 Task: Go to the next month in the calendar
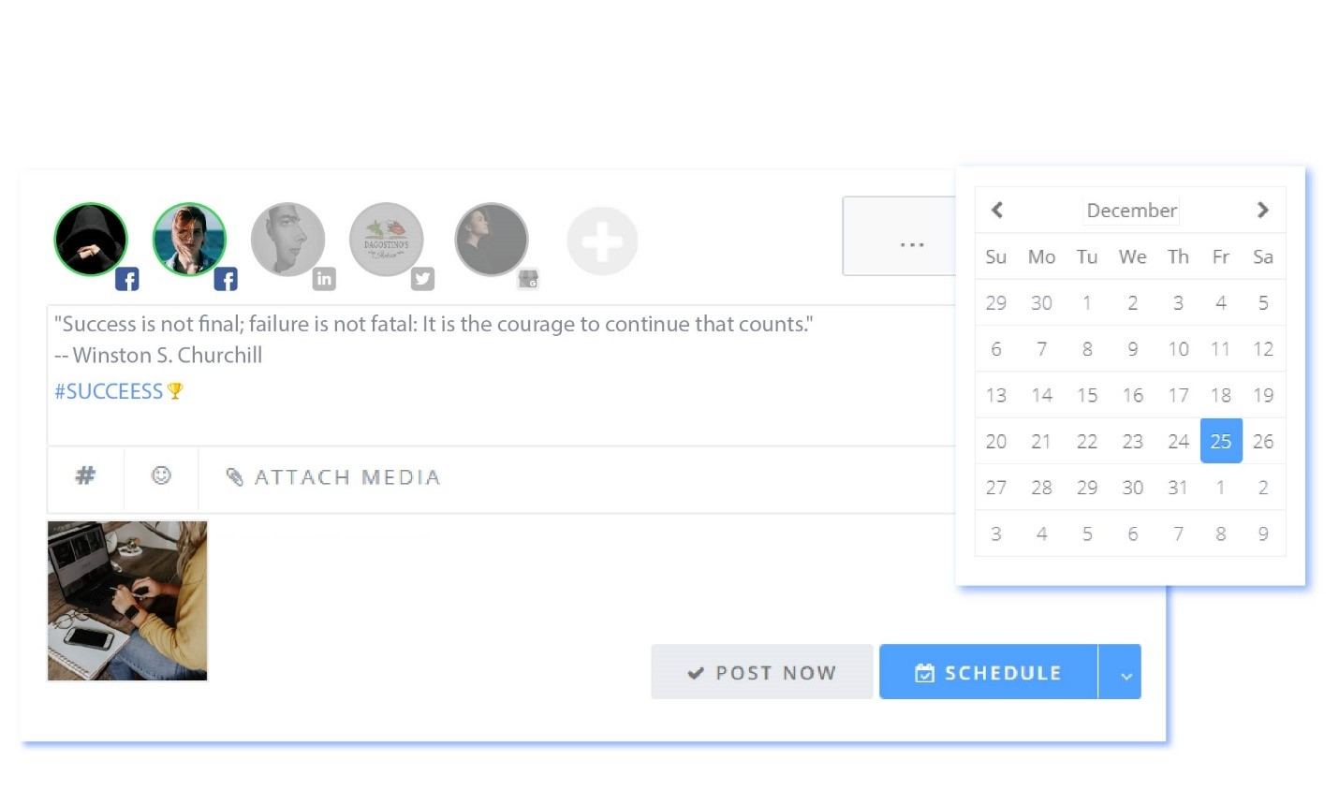[x=1262, y=210]
